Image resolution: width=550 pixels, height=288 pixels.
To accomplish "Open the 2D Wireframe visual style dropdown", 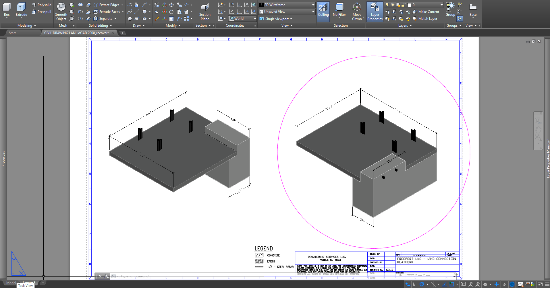I will pos(286,5).
